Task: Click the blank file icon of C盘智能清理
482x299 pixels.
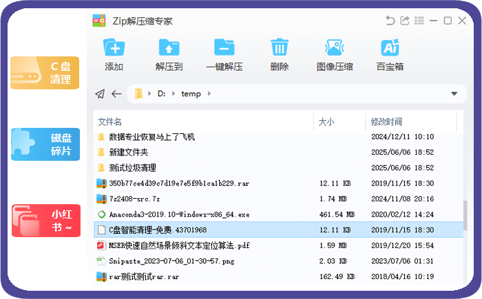Action: (x=101, y=230)
